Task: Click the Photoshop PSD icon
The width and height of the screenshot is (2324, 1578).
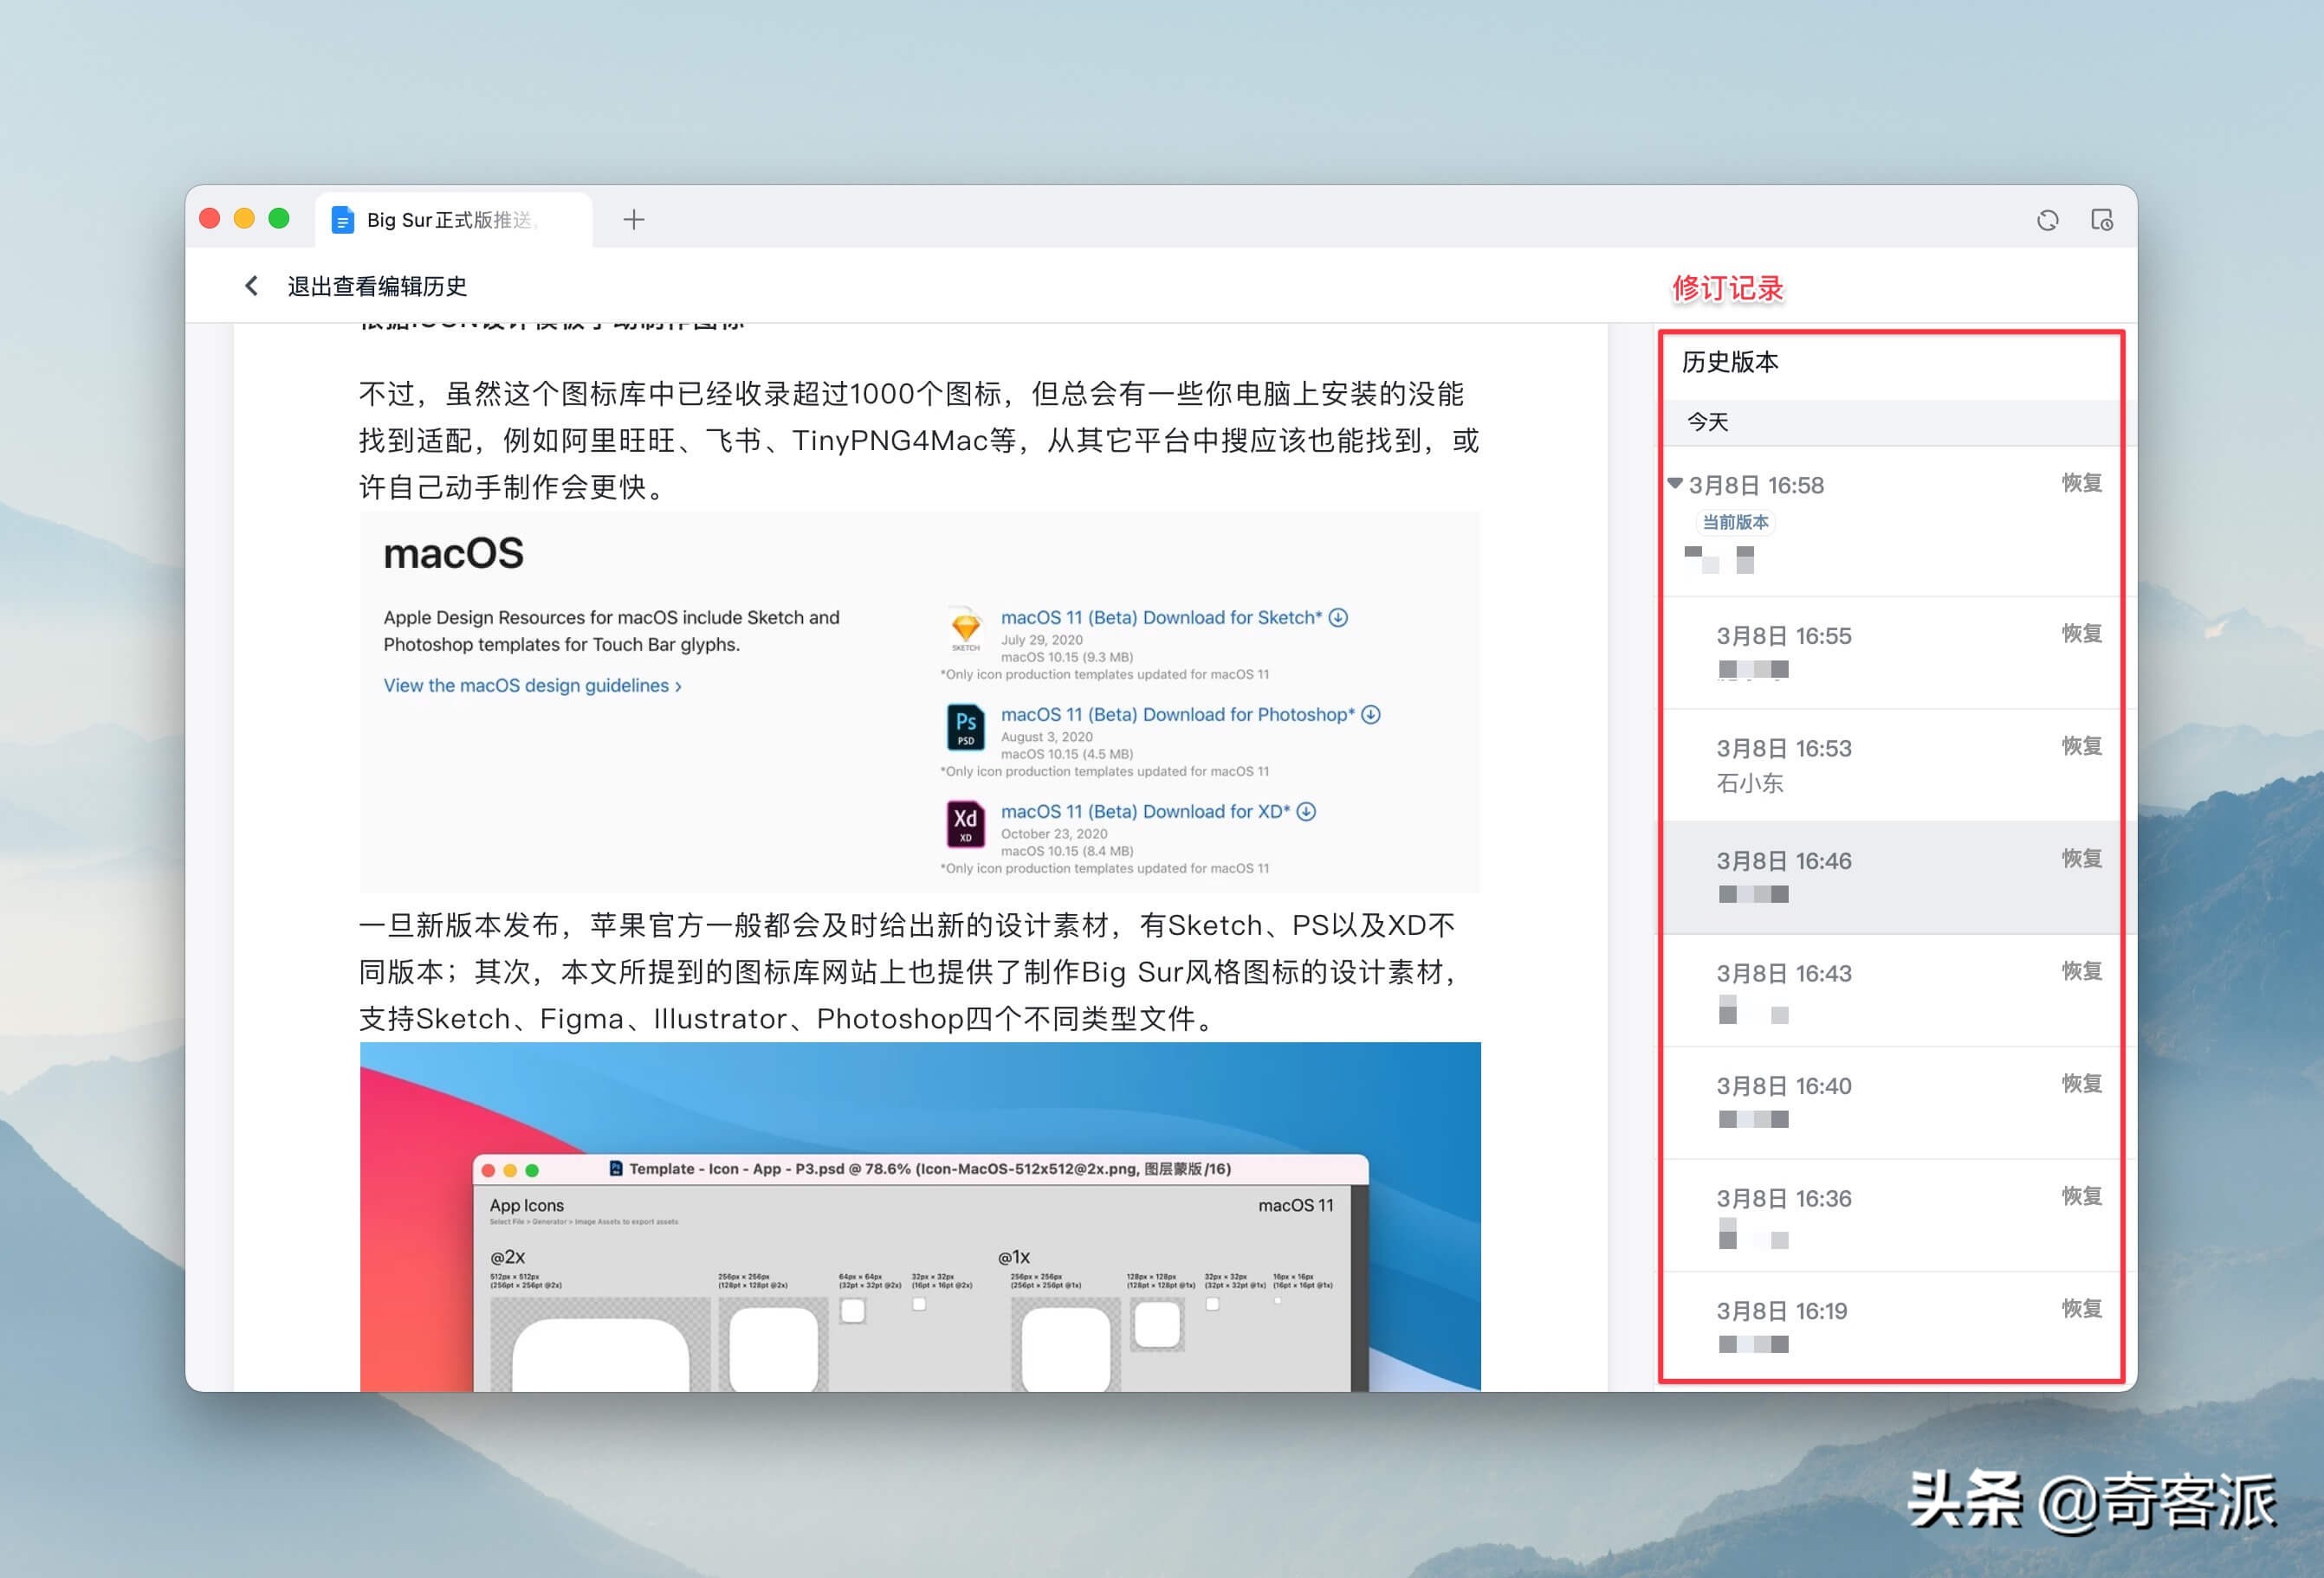Action: [965, 726]
